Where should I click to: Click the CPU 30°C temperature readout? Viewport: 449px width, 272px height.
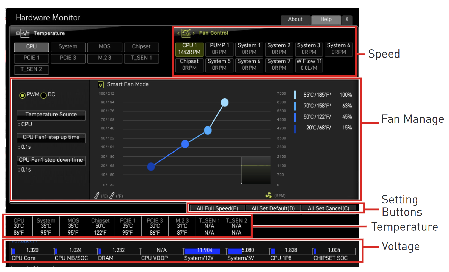tap(19, 226)
